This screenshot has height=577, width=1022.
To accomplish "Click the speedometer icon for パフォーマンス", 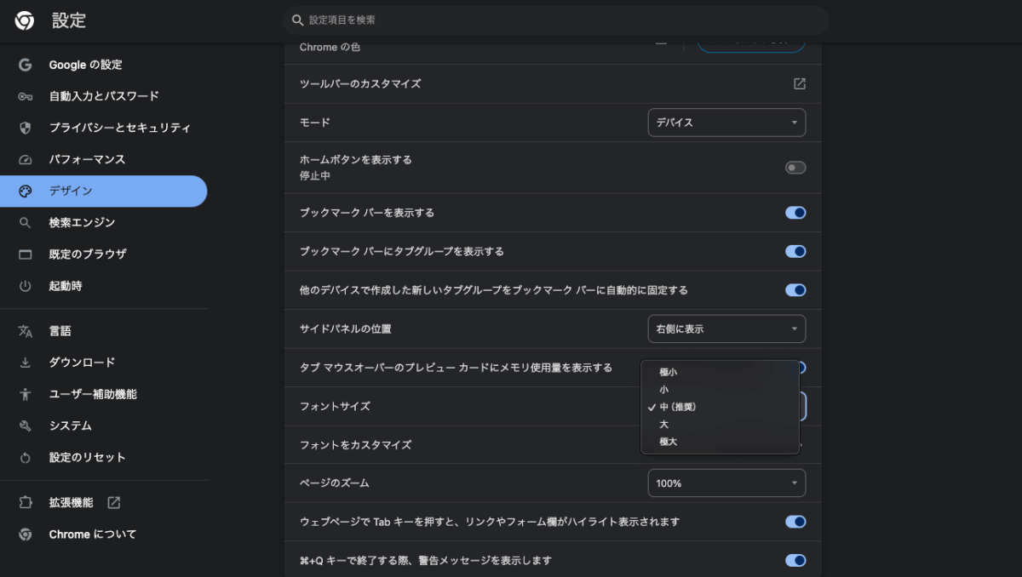I will 25,159.
